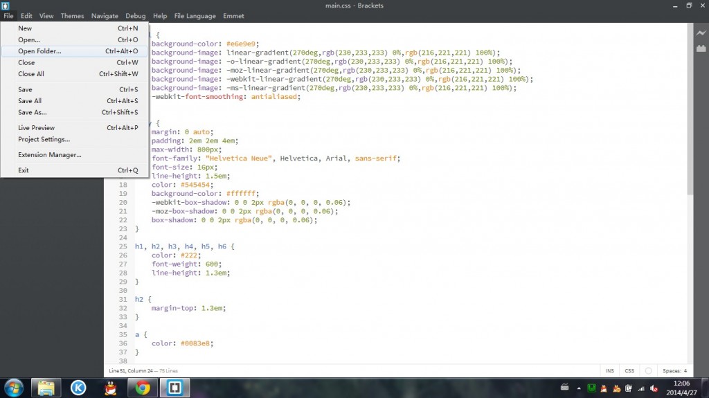Choose Exit from File menu
The height and width of the screenshot is (398, 709).
tap(74, 170)
